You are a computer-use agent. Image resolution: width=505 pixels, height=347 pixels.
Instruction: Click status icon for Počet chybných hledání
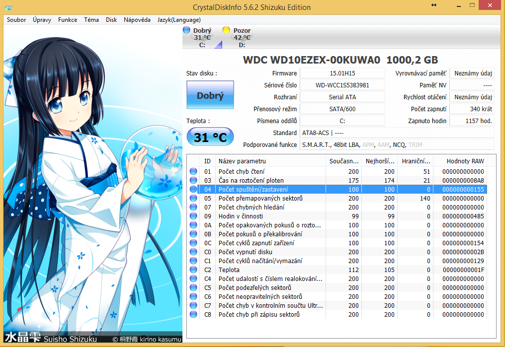[x=193, y=208]
